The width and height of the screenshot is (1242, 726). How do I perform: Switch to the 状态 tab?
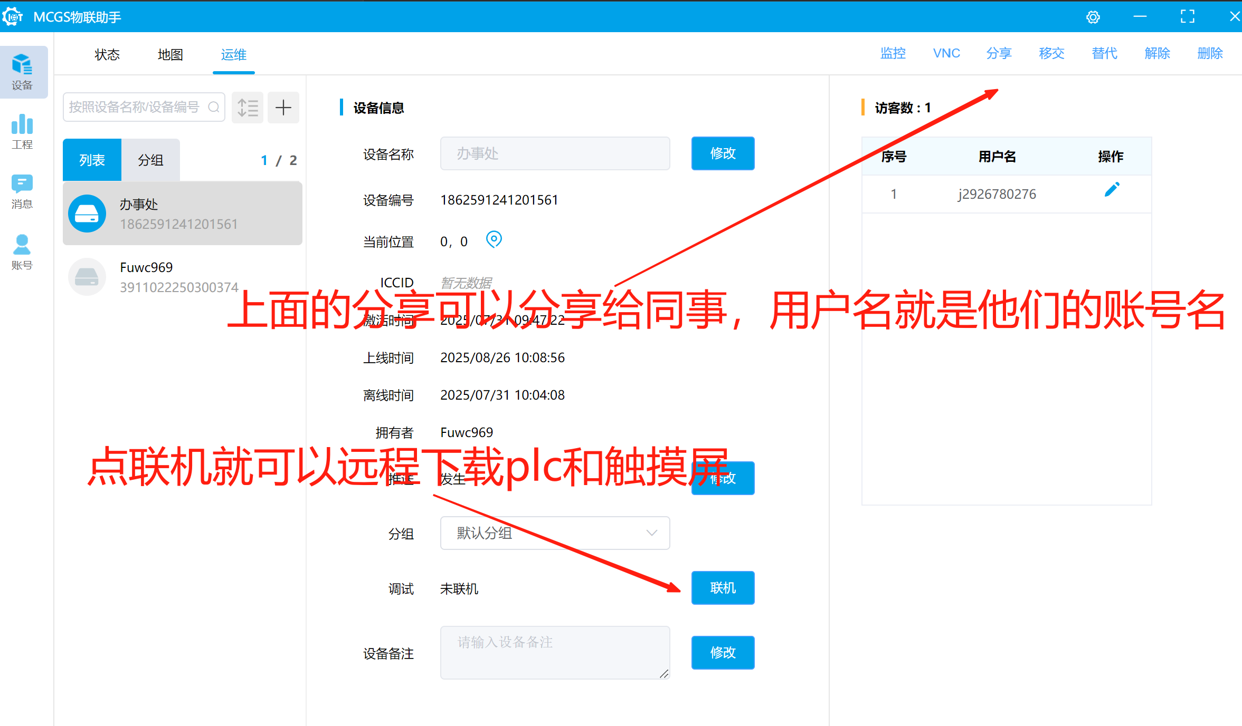107,54
